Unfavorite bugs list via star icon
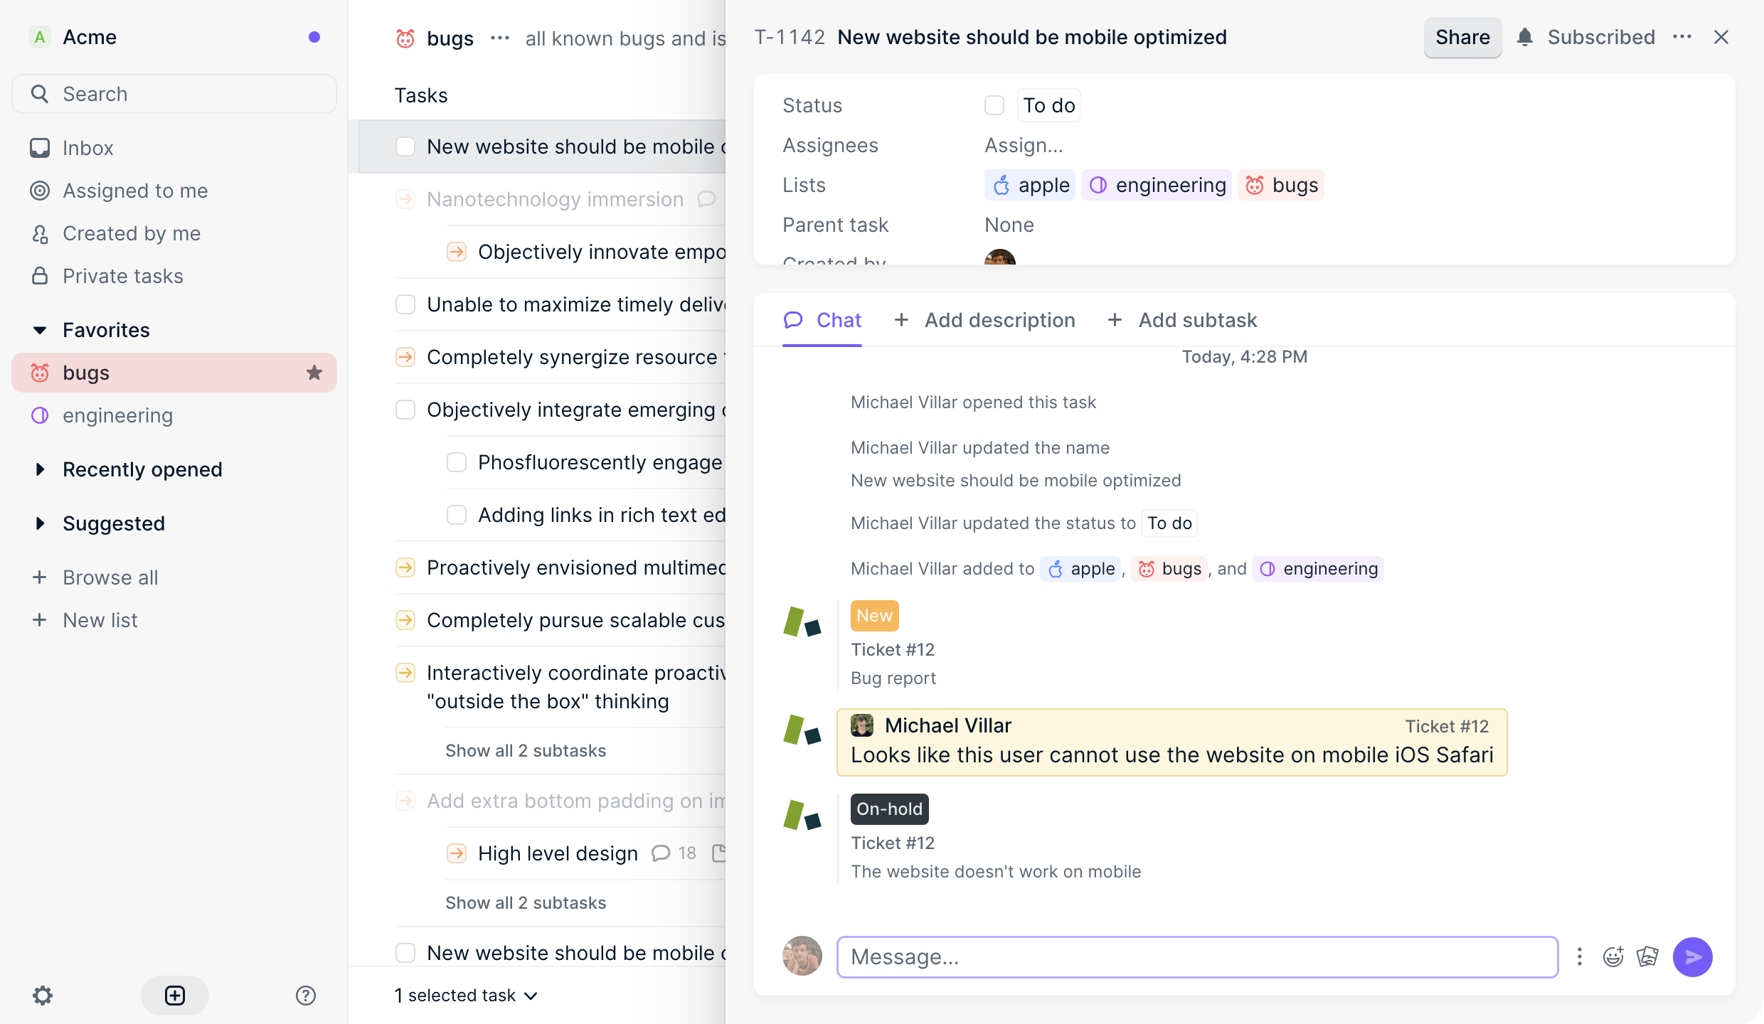1764x1024 pixels. pyautogui.click(x=314, y=373)
